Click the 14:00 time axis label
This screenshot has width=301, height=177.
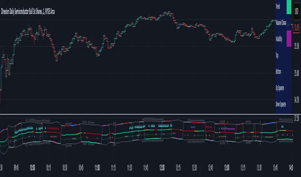click(x=291, y=168)
